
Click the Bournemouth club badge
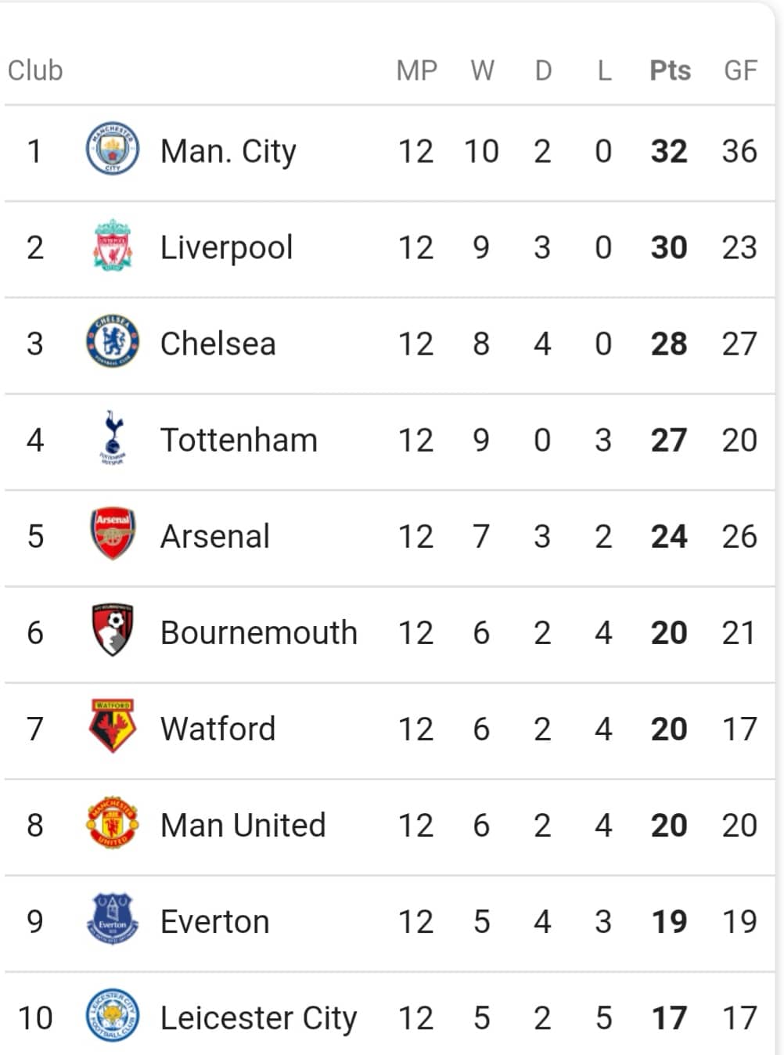pos(113,630)
